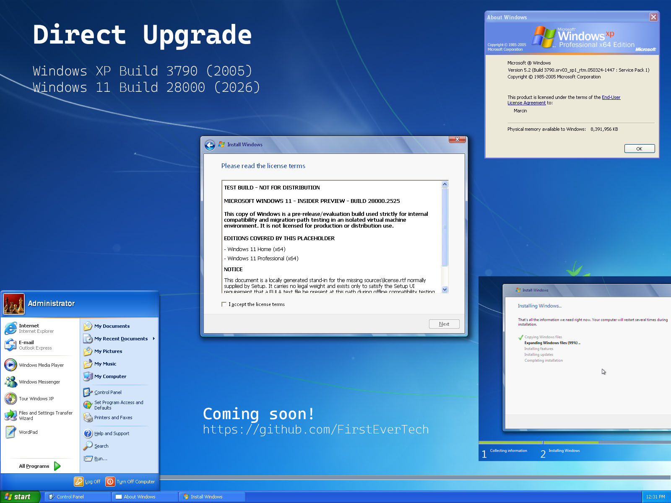This screenshot has height=503, width=671.
Task: Click the Turn Off Computer icon
Action: click(x=110, y=482)
